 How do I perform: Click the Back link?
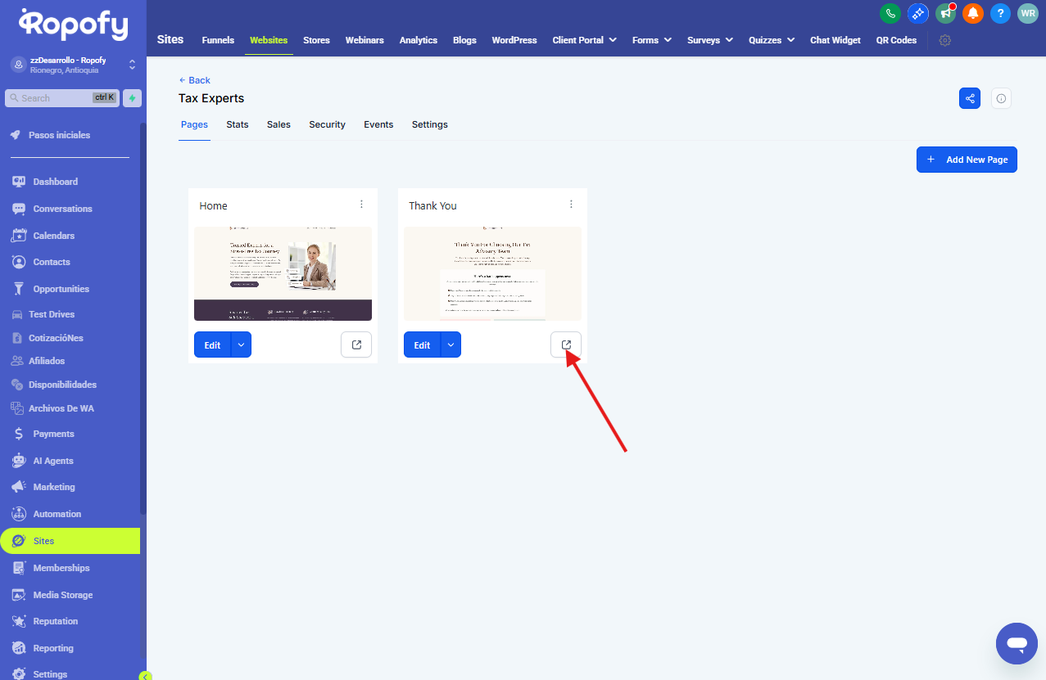point(195,80)
